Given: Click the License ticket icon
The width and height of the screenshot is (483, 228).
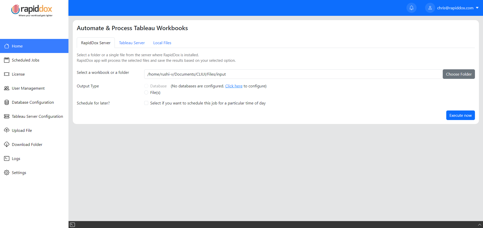Looking at the screenshot, I should point(7,74).
